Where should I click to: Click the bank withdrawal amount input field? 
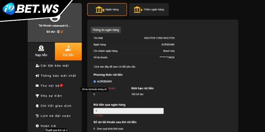(129, 111)
